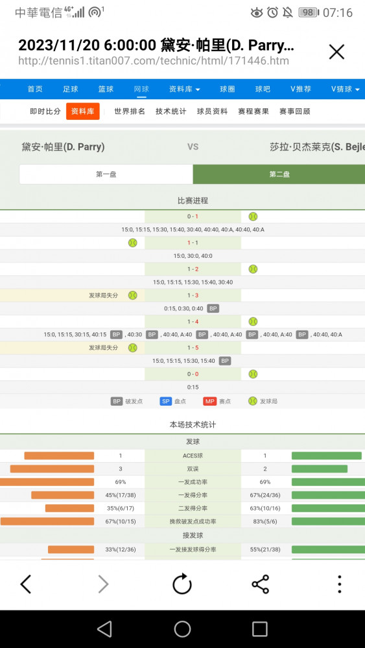Tap the Android home circle button
Image resolution: width=365 pixels, height=648 pixels.
pyautogui.click(x=182, y=629)
